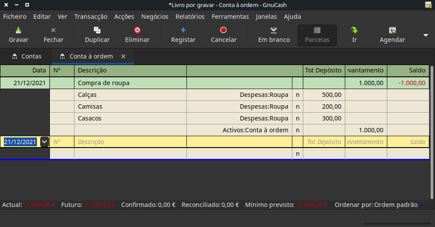
Task: Click Despesas:Roupa account in Camisas row
Action: pyautogui.click(x=239, y=107)
